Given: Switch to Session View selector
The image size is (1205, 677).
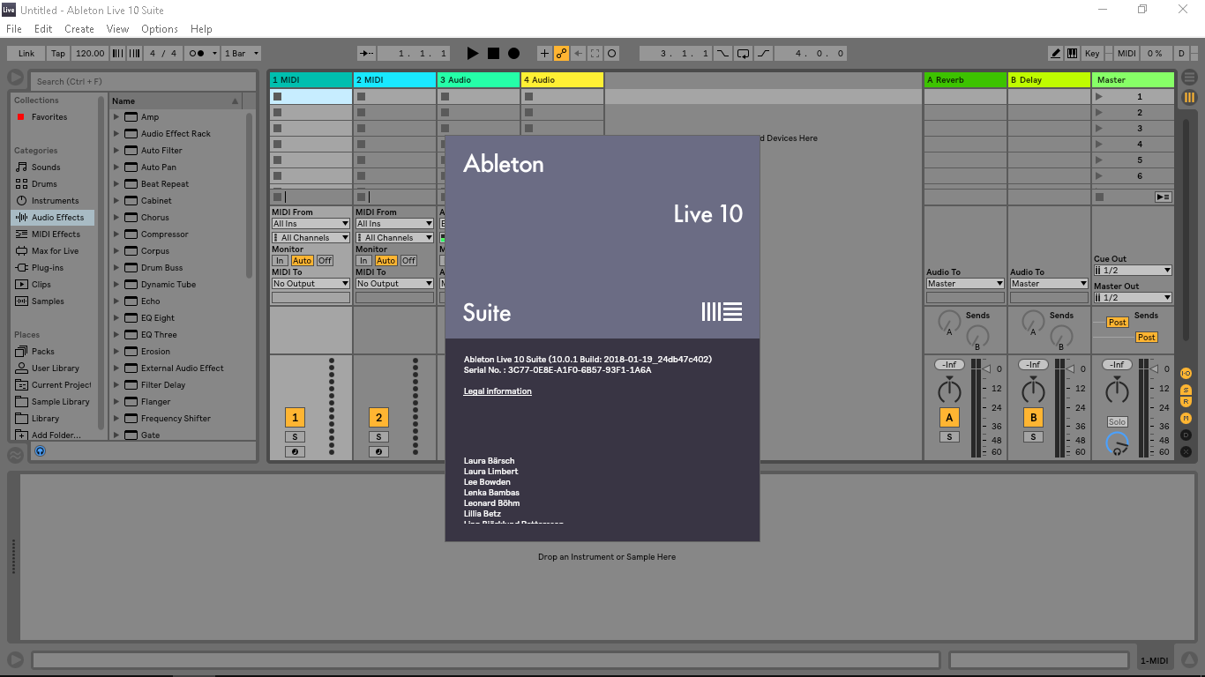Looking at the screenshot, I should click(x=1189, y=97).
